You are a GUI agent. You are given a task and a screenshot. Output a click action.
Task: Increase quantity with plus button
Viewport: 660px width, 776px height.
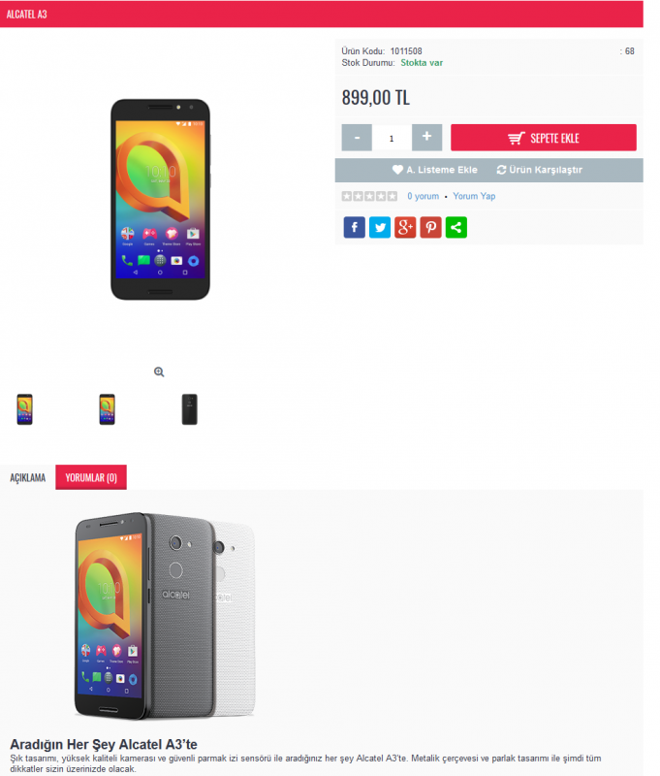pos(426,138)
